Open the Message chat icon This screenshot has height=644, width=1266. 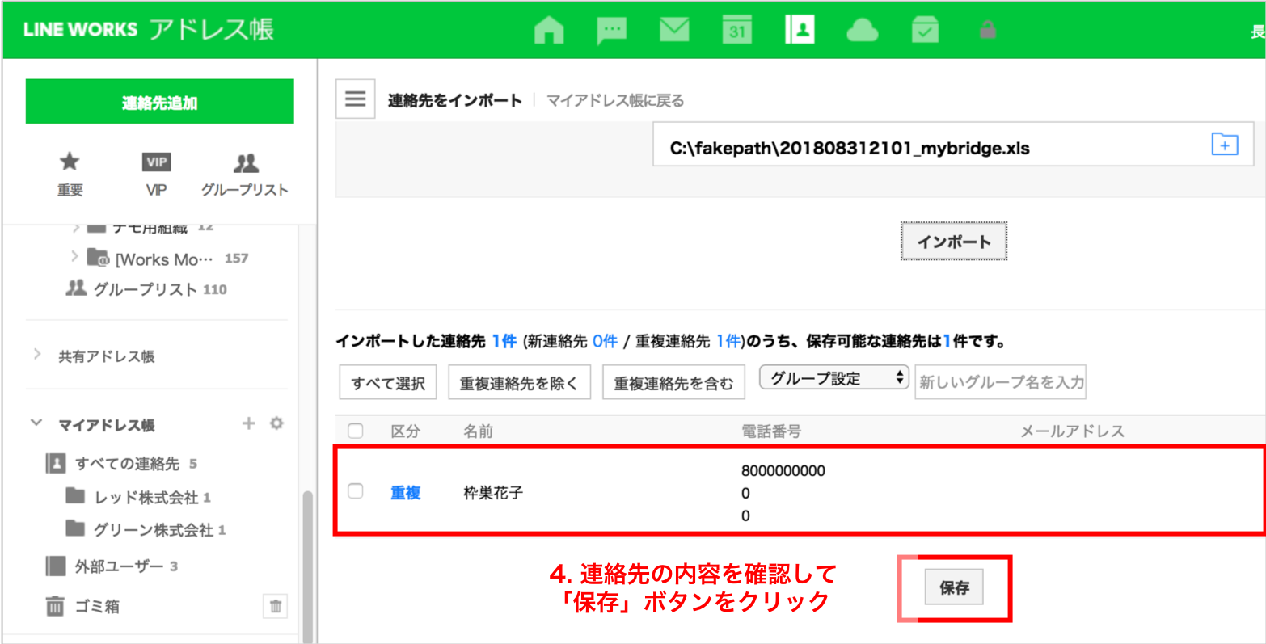click(611, 31)
